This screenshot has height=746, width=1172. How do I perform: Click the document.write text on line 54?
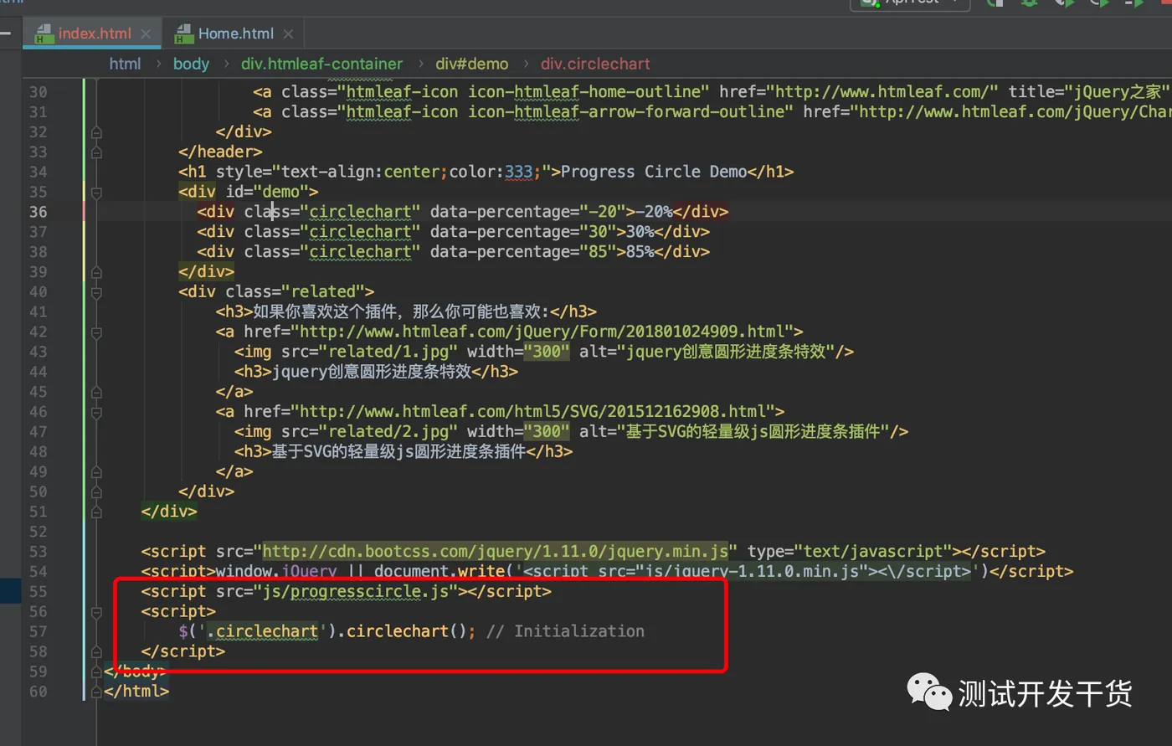point(439,572)
